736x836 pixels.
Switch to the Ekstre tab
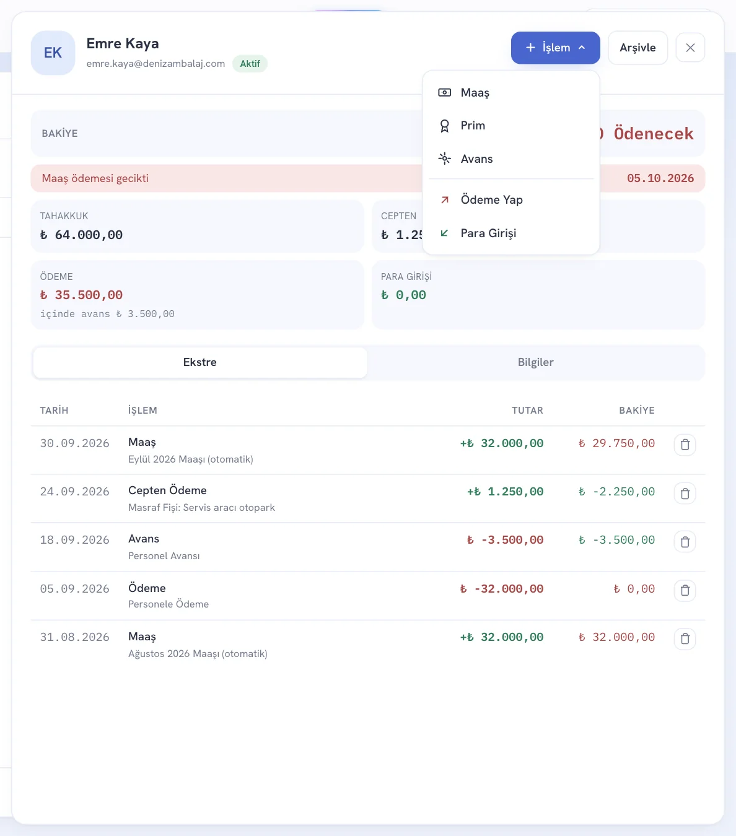click(x=200, y=362)
